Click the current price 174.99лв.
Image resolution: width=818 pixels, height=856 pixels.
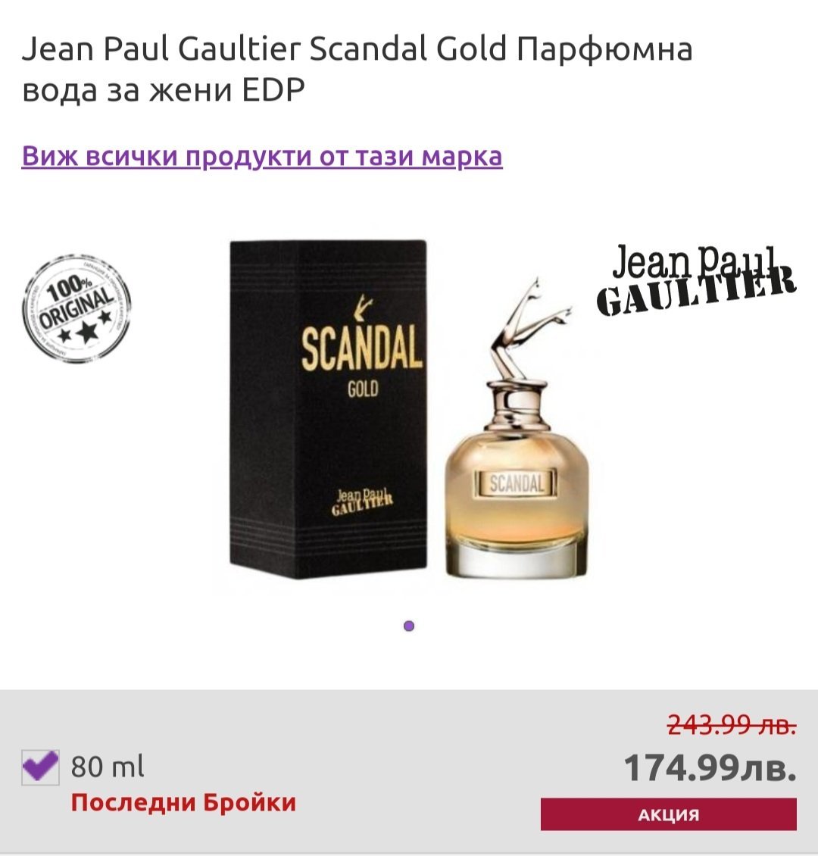[x=710, y=767]
